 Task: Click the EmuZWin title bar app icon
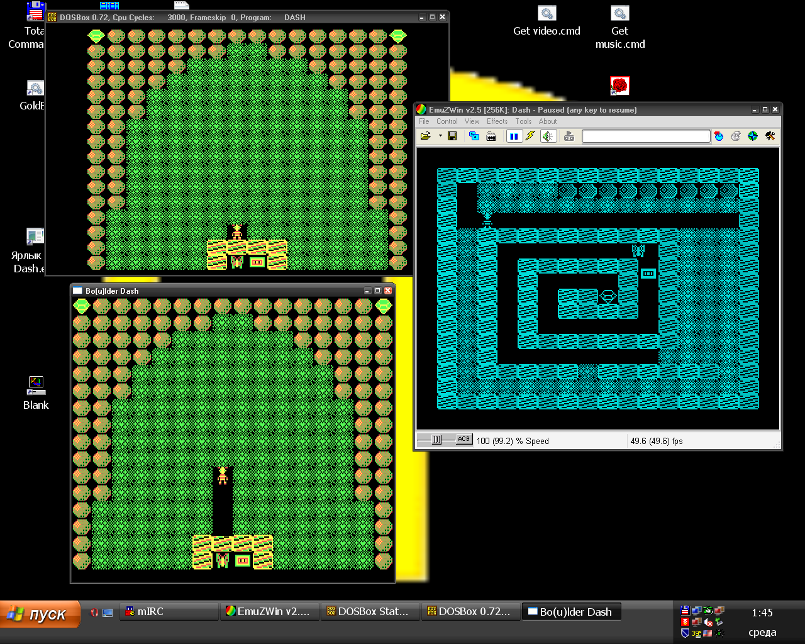coord(422,109)
